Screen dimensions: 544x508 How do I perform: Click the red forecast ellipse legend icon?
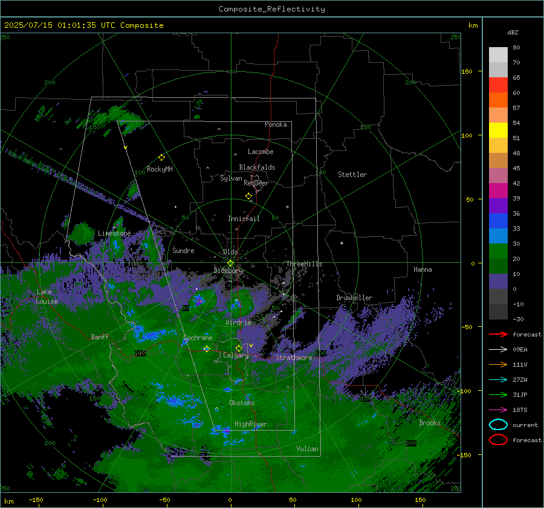pos(498,440)
